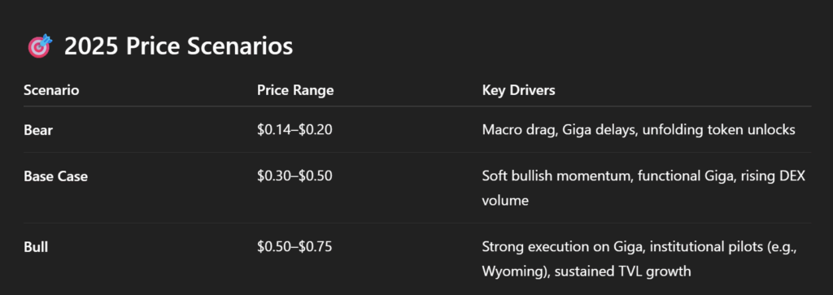
Task: Click the word Wyoming in Bull drivers
Action: point(508,271)
